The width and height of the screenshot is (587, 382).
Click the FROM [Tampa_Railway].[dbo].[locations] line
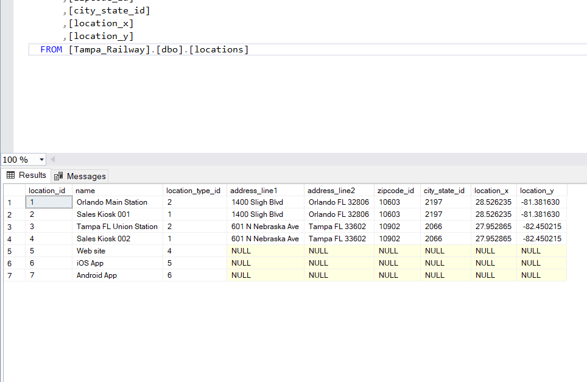point(144,49)
